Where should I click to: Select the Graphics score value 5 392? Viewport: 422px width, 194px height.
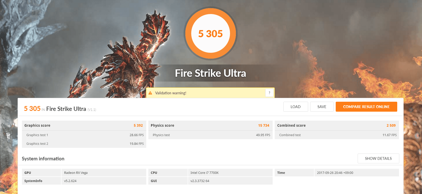[x=138, y=125]
